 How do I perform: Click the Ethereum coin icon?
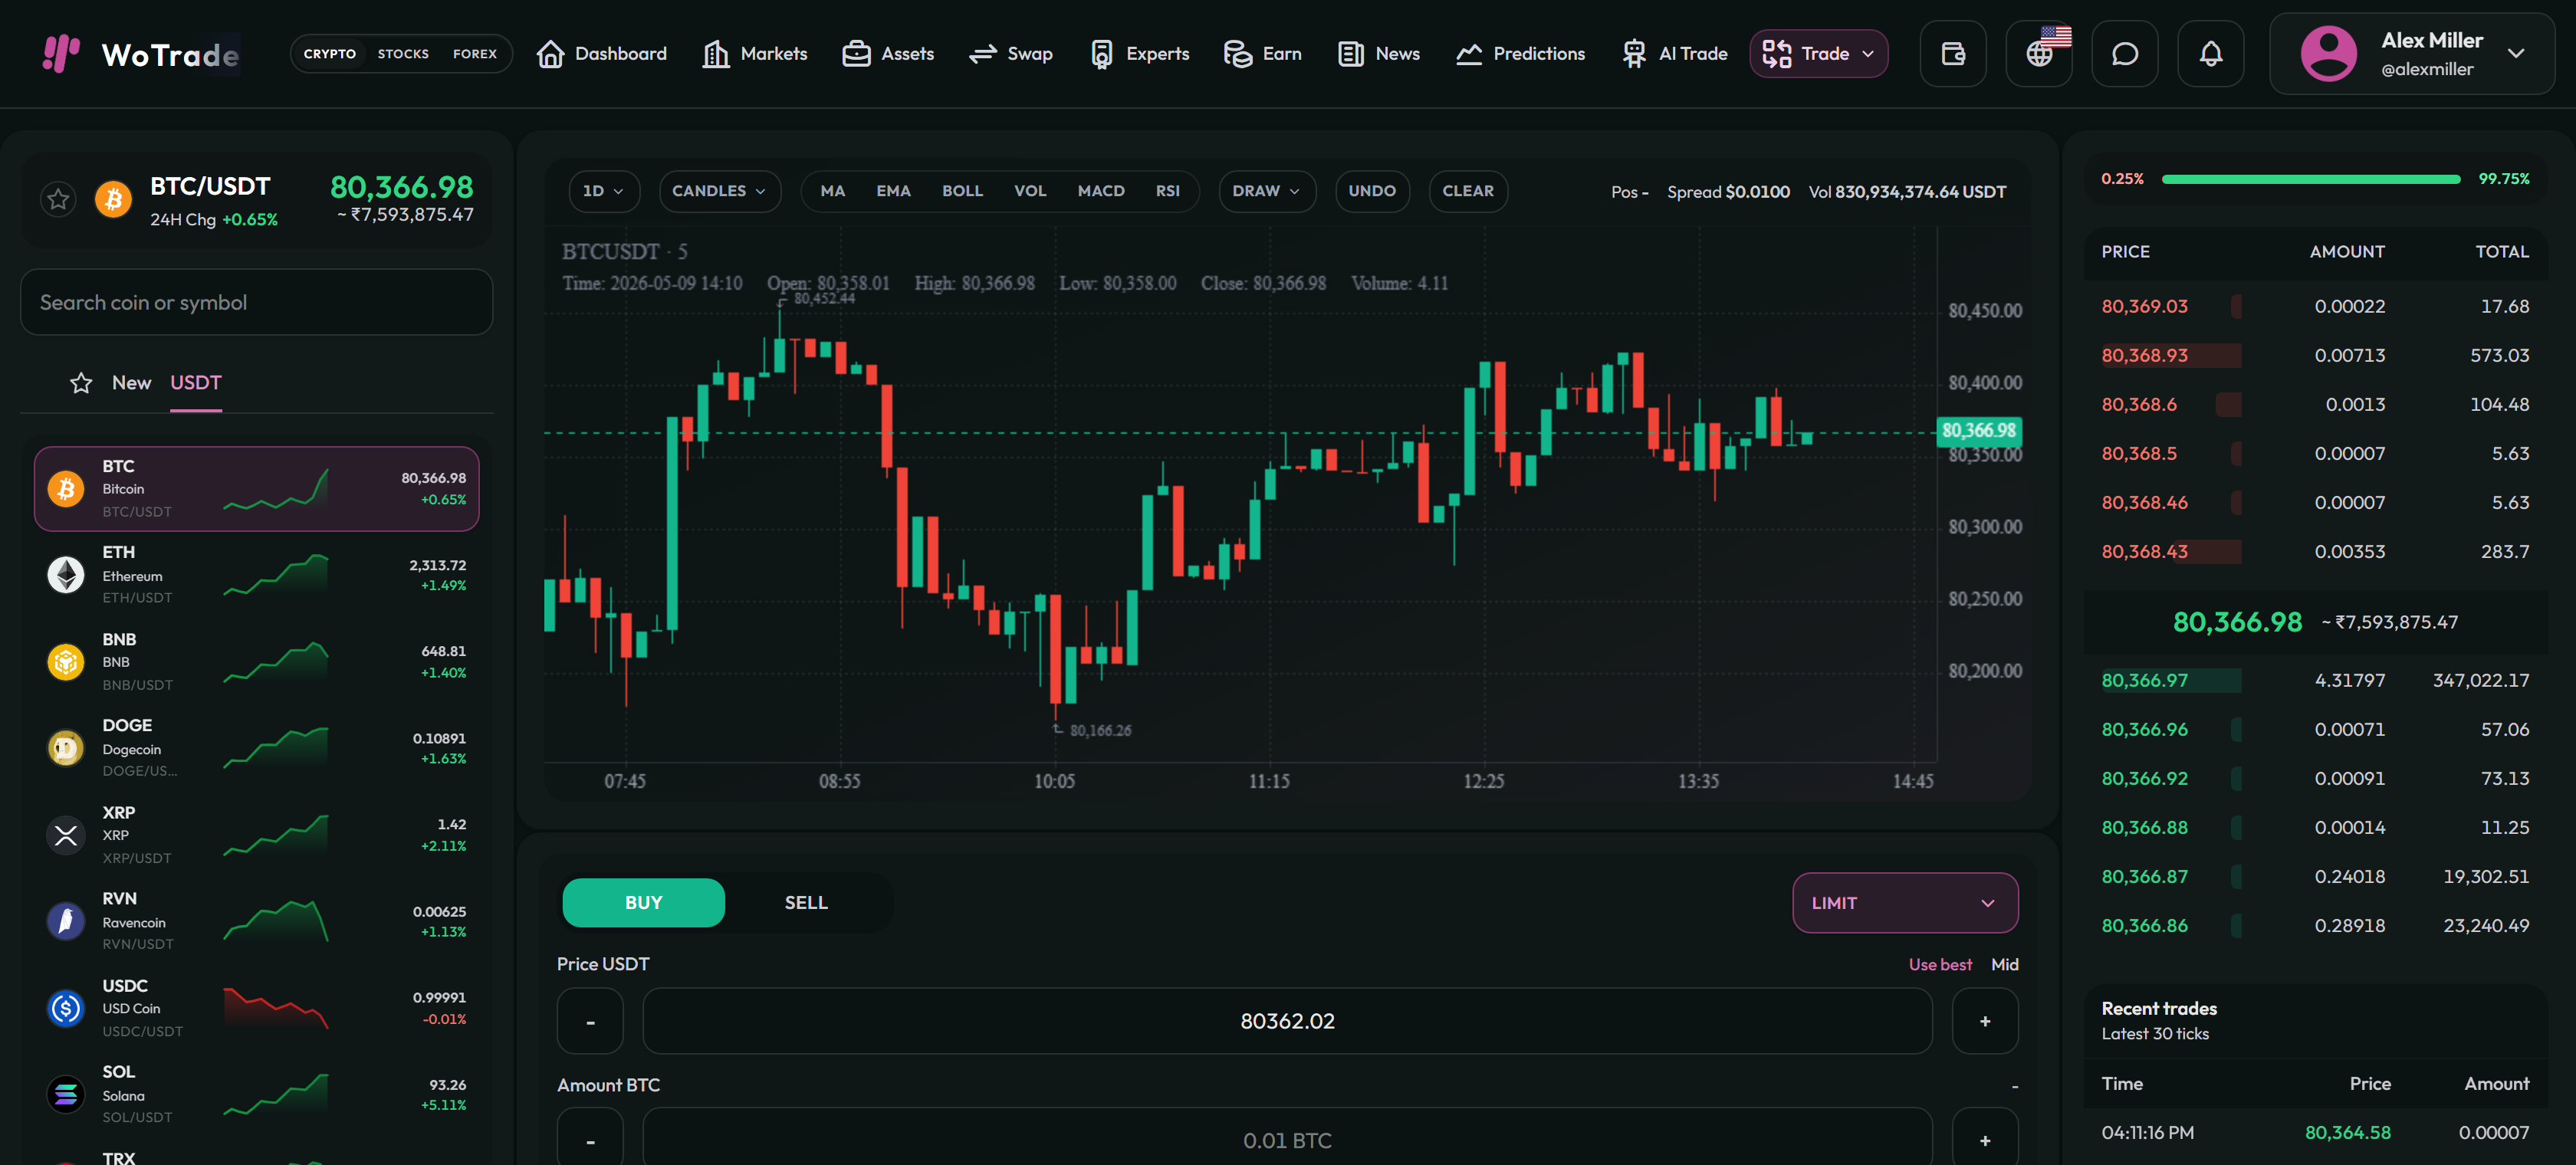point(66,575)
